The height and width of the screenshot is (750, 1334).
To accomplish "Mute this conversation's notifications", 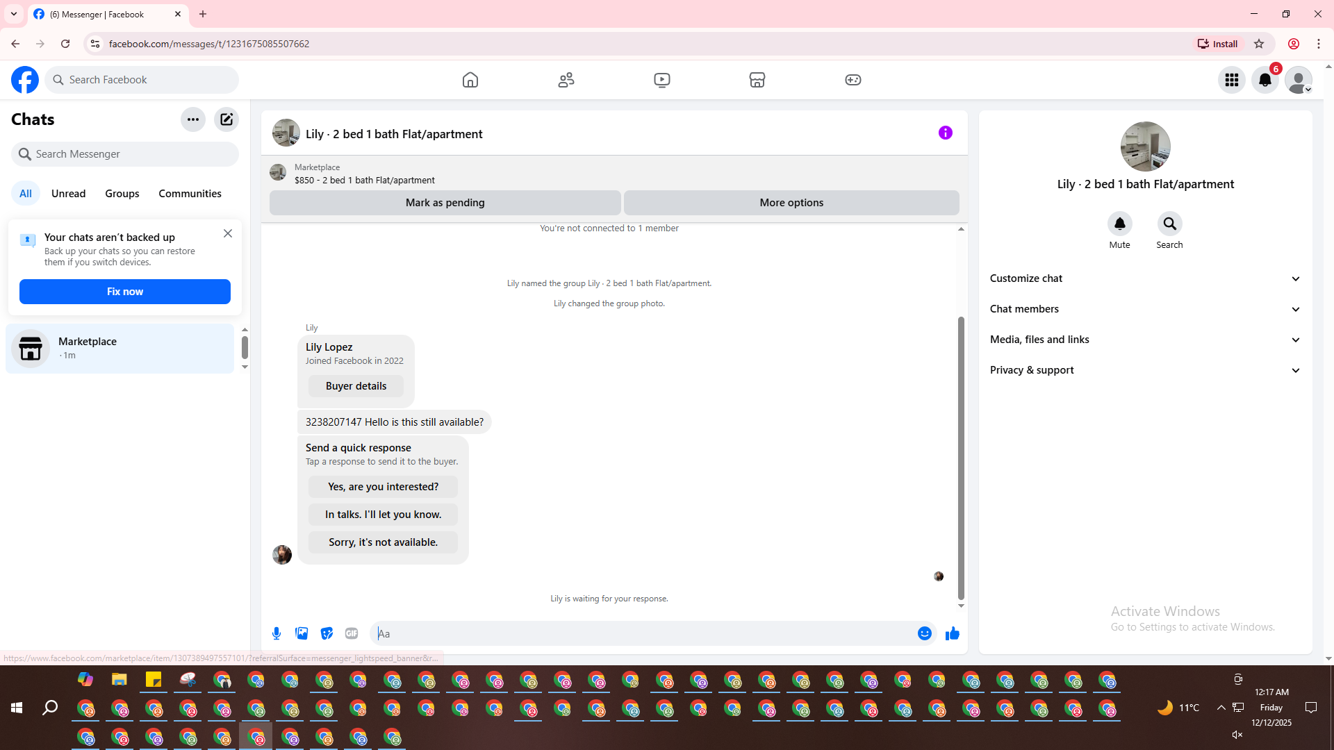I will tap(1119, 224).
